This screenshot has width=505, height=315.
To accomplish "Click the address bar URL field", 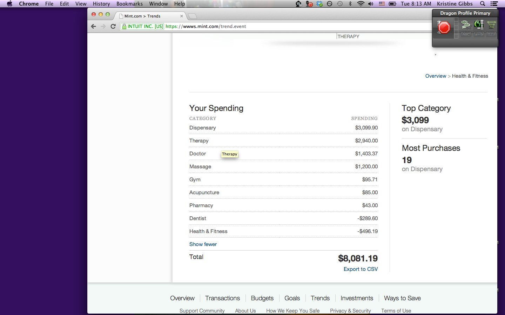I will click(x=281, y=26).
